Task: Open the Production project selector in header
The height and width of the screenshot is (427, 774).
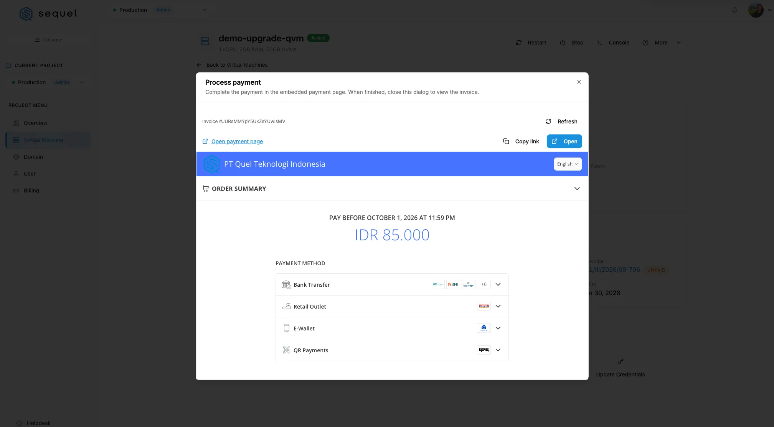Action: [x=160, y=10]
